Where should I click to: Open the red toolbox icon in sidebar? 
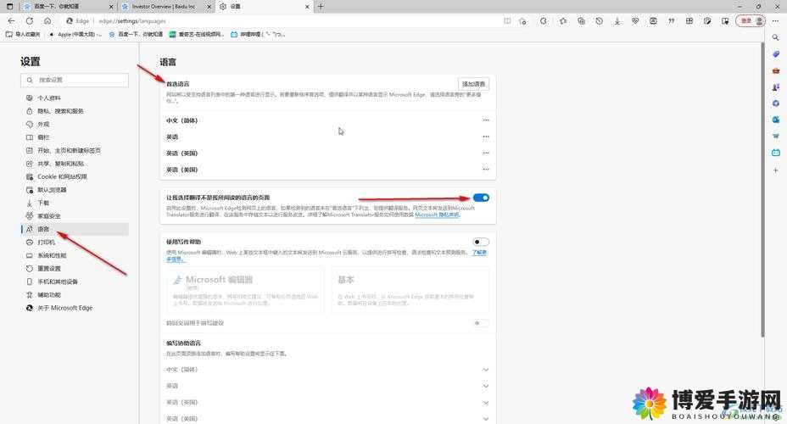pyautogui.click(x=775, y=70)
